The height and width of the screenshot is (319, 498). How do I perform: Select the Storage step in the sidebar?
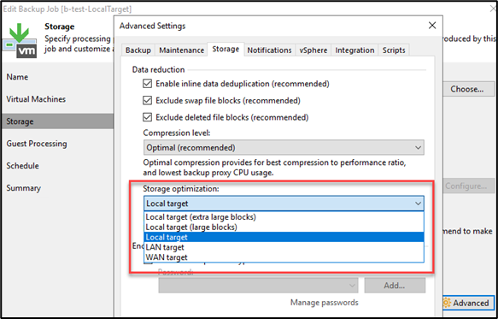[x=57, y=121]
